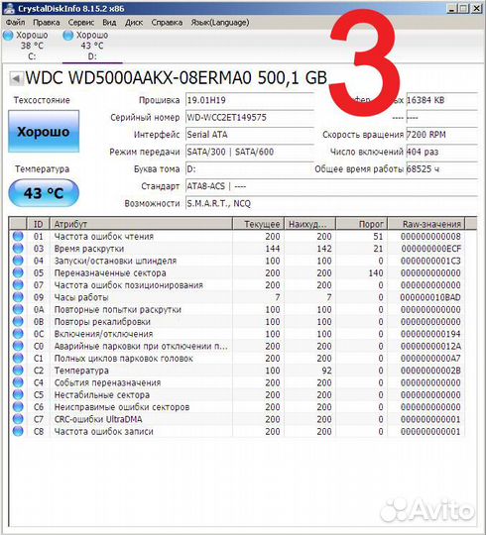The height and width of the screenshot is (535, 486).
Task: Select the Частота ошибок чтения row
Action: (x=237, y=236)
